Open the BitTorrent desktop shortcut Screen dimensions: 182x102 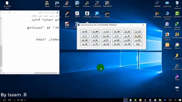[167, 25]
